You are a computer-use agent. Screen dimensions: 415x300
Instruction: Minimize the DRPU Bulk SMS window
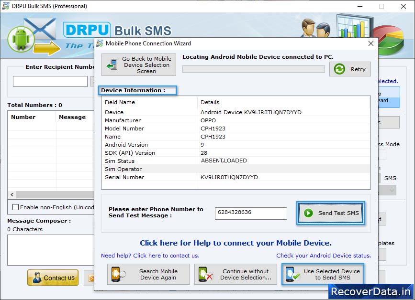(360, 6)
